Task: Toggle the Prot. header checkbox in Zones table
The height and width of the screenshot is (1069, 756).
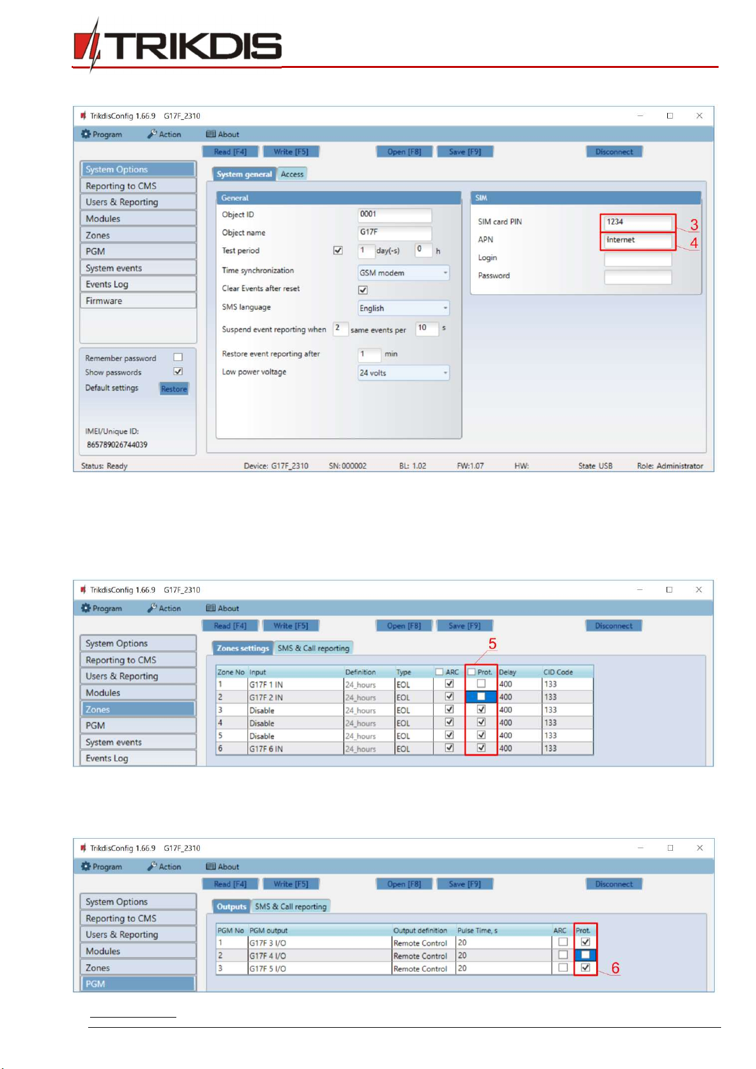Action: 471,672
